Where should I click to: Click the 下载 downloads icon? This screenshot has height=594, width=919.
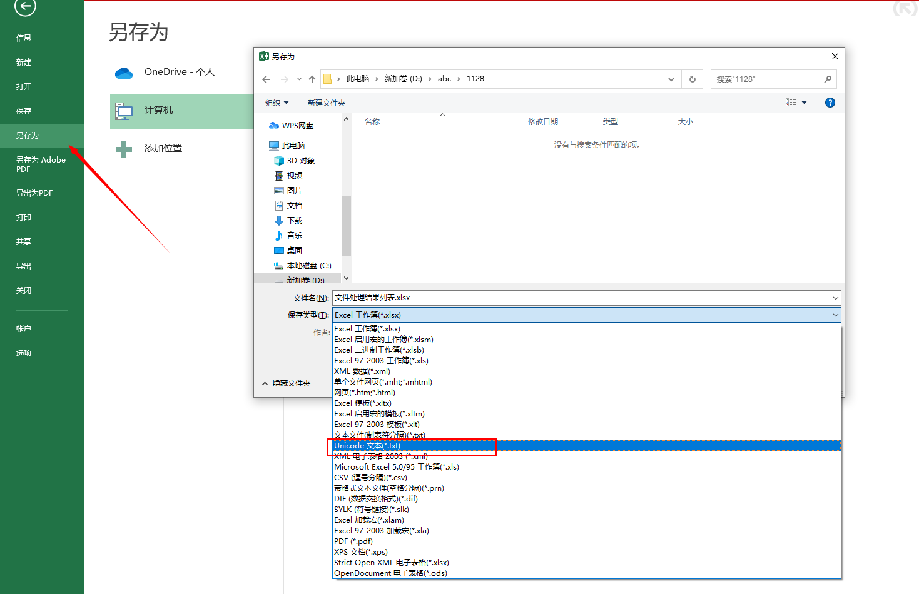[279, 220]
